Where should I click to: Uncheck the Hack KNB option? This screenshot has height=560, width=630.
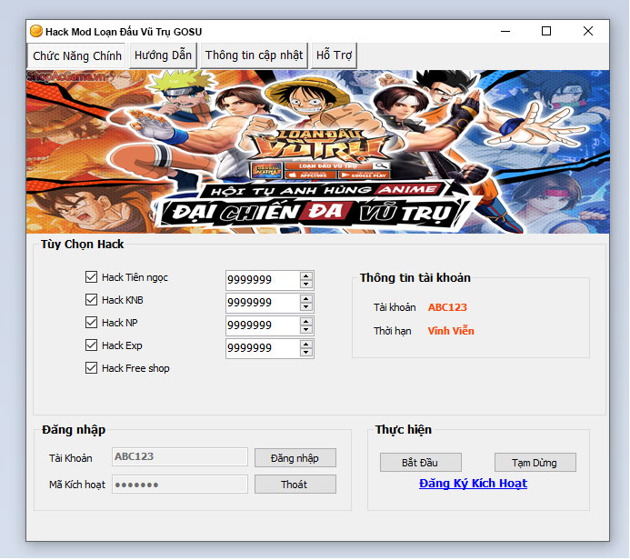coord(91,300)
